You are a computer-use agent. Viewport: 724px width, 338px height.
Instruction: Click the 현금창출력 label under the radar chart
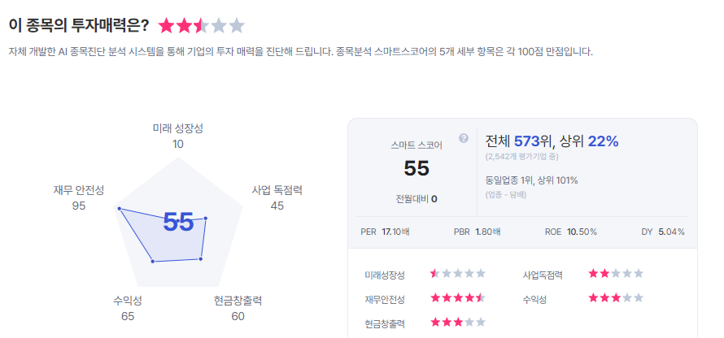pos(238,301)
